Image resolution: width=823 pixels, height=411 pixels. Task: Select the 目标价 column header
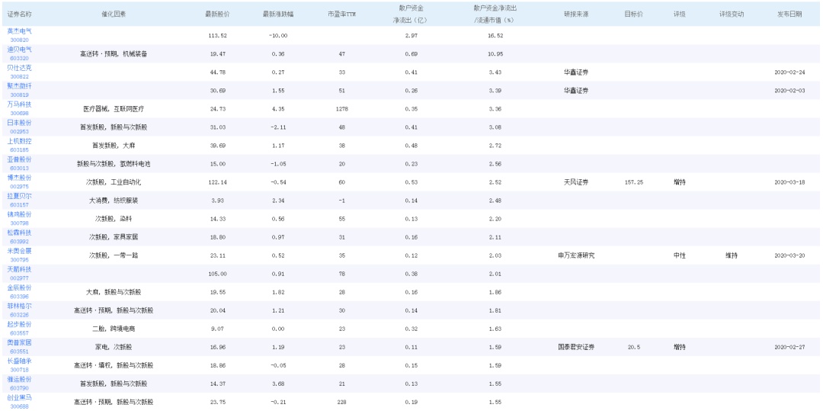[633, 14]
